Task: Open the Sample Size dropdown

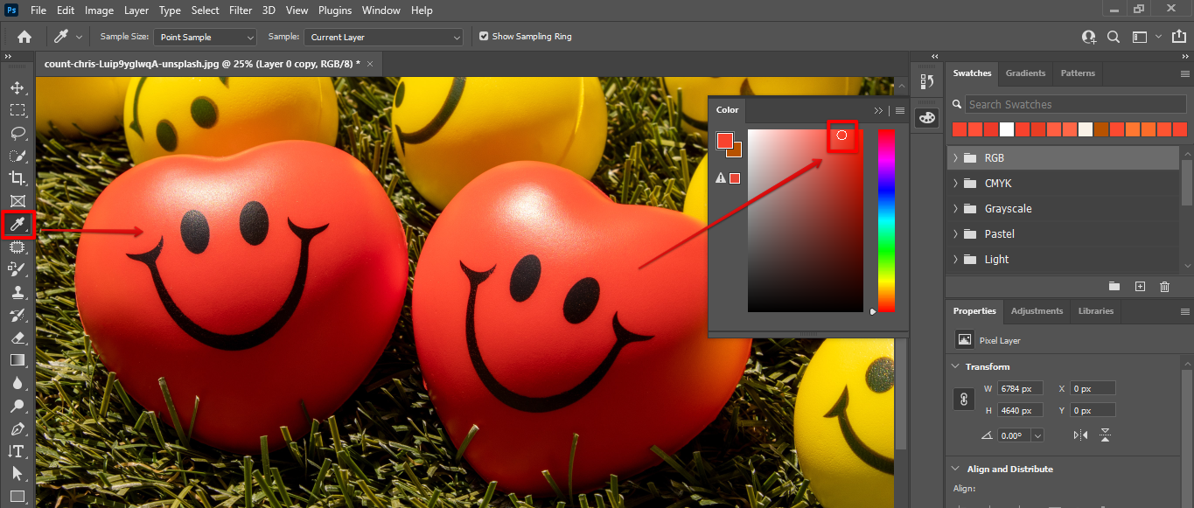Action: point(206,37)
